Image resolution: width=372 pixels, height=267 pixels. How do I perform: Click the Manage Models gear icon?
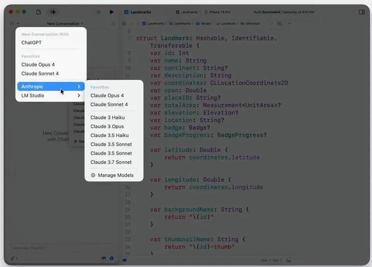pos(93,175)
